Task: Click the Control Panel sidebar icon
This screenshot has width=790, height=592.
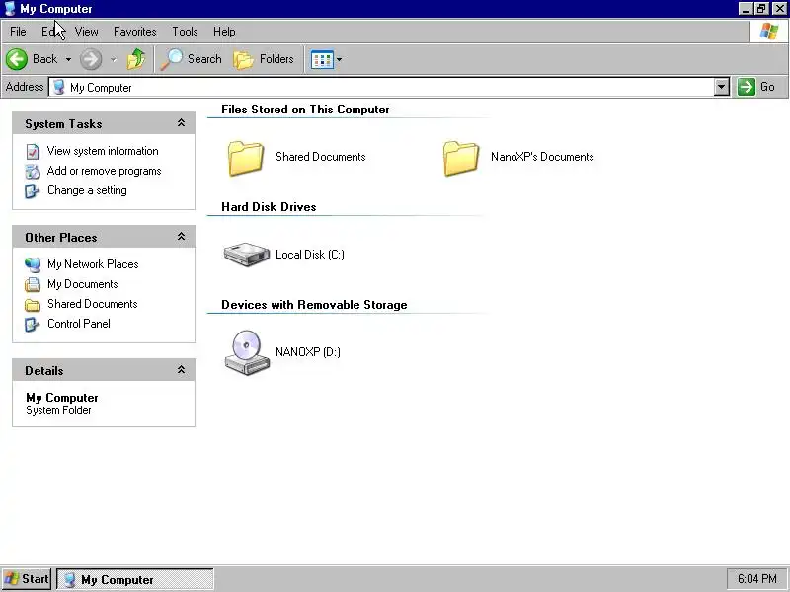Action: [x=33, y=325]
